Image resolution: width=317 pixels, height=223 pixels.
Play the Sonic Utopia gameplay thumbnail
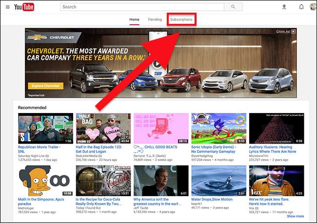coord(219,128)
